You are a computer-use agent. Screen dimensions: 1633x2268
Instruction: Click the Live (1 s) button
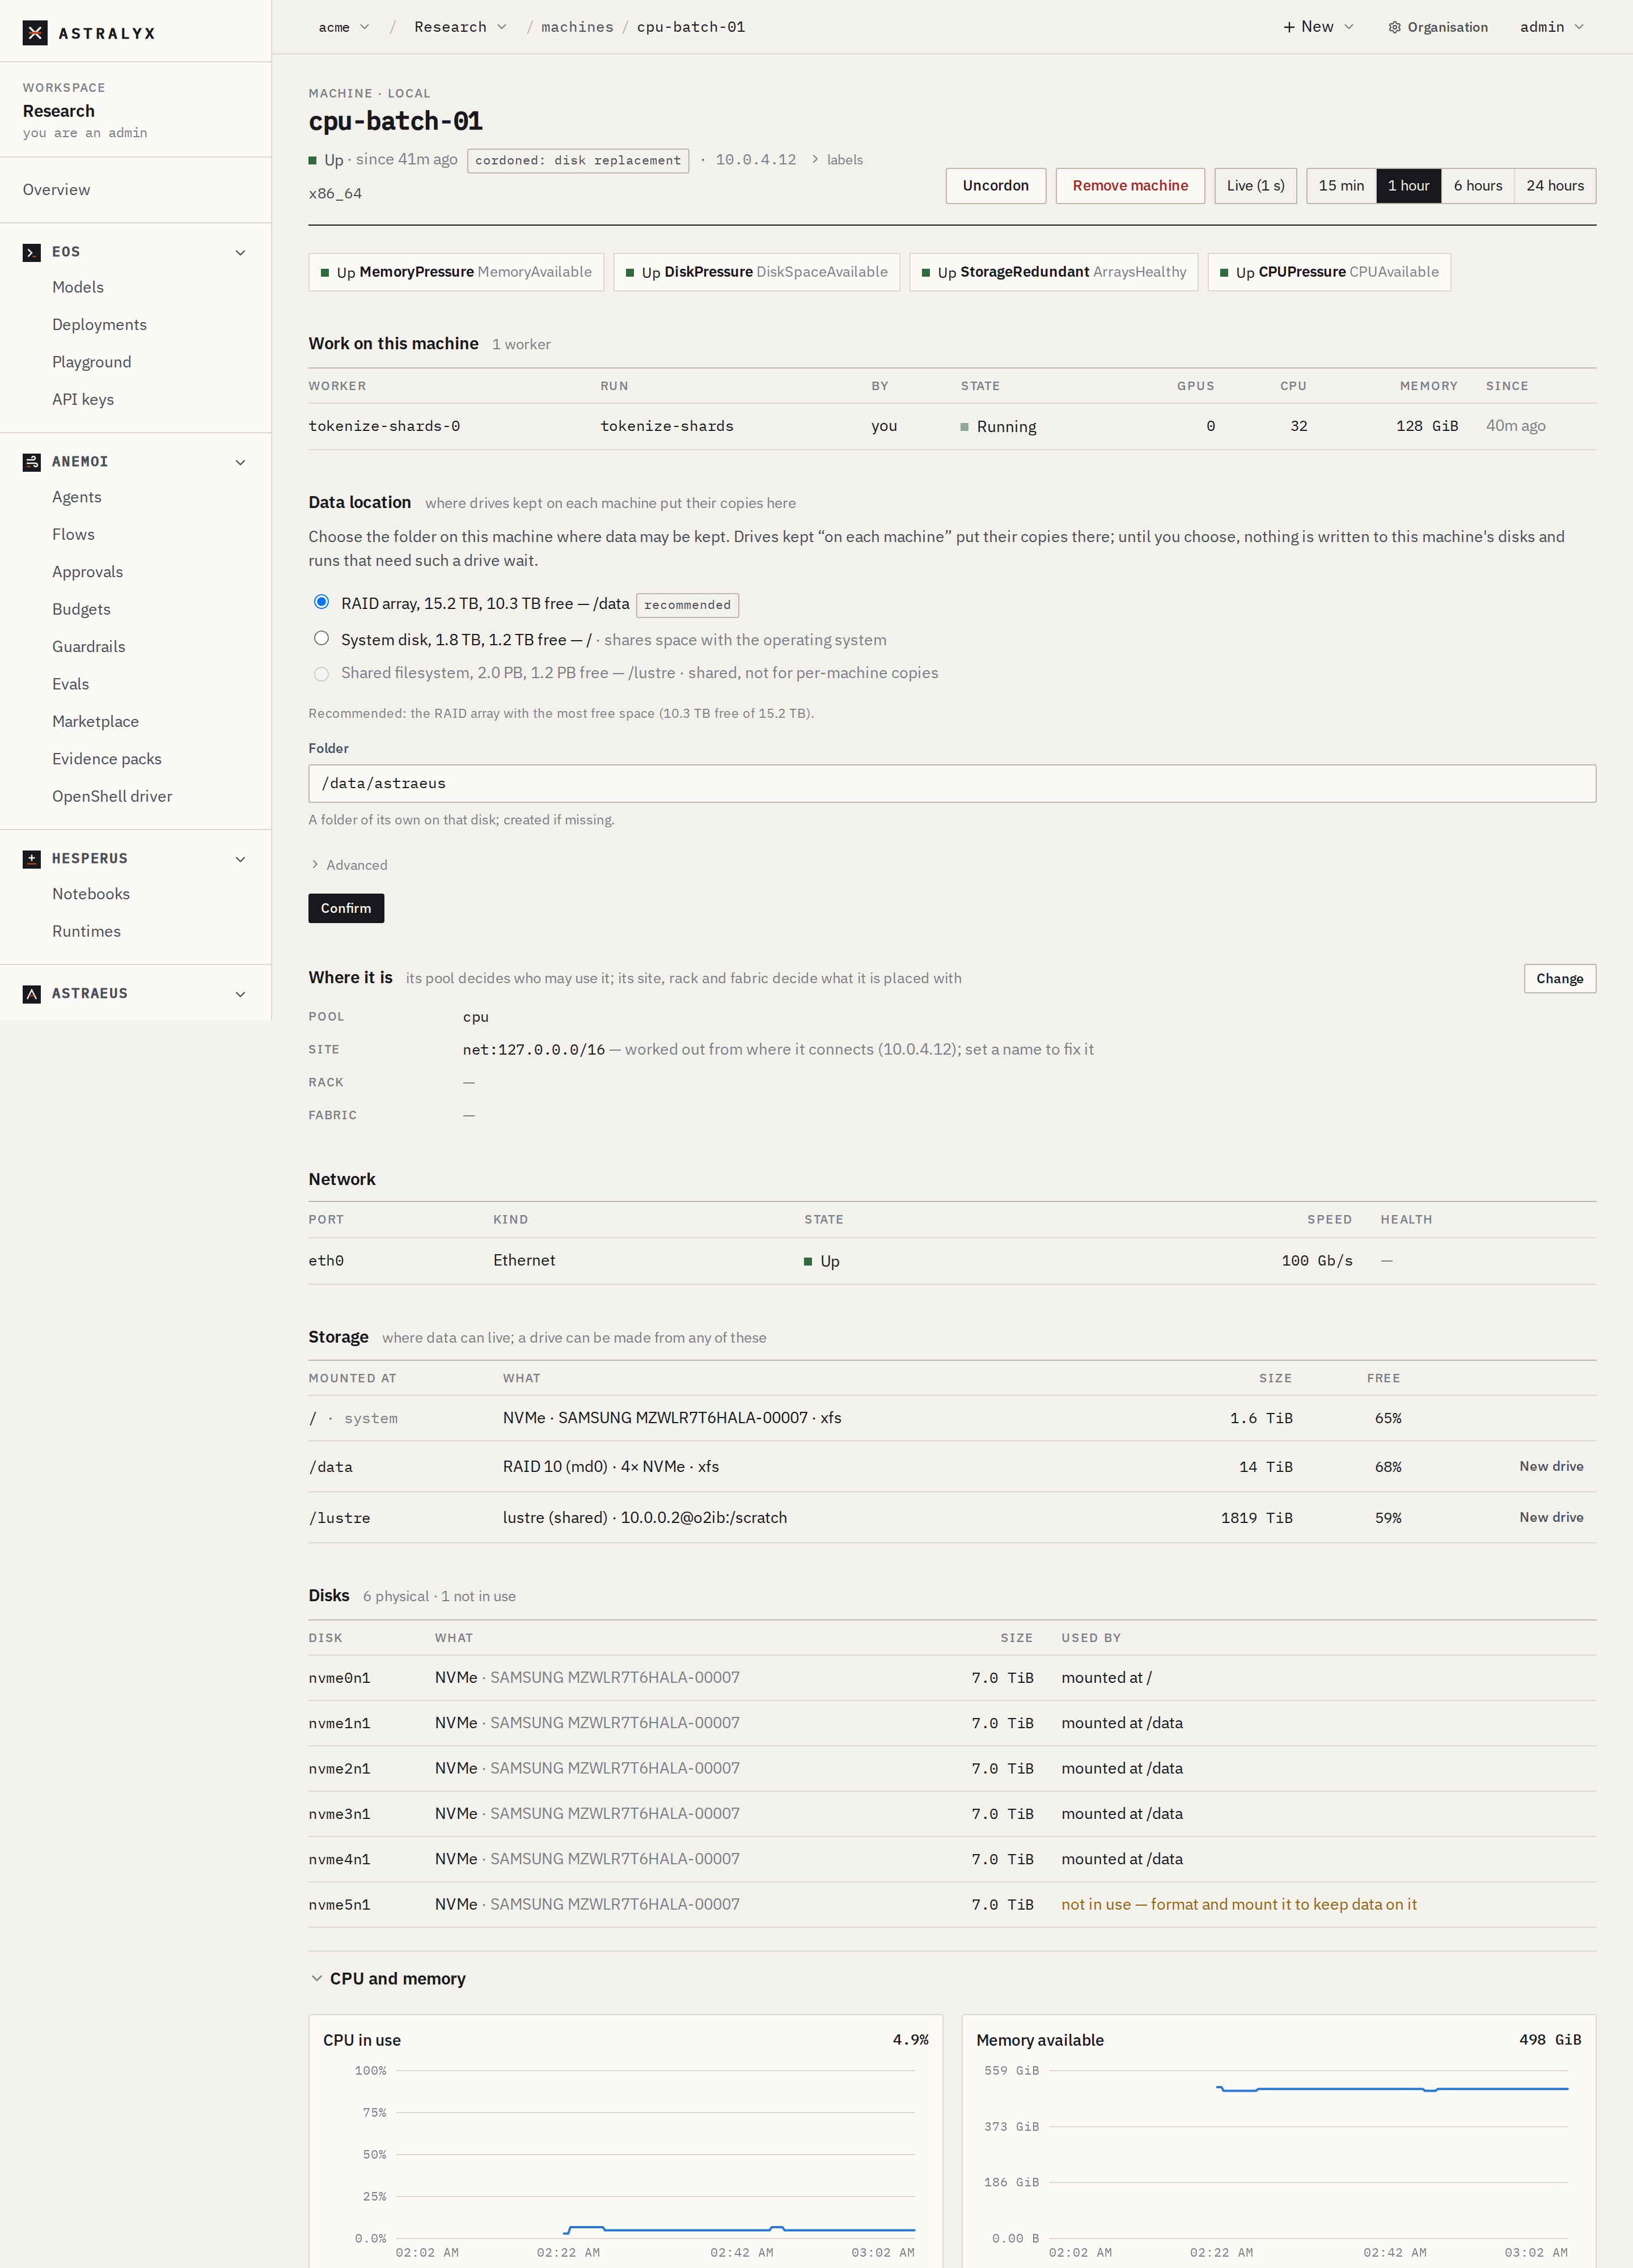(x=1255, y=186)
